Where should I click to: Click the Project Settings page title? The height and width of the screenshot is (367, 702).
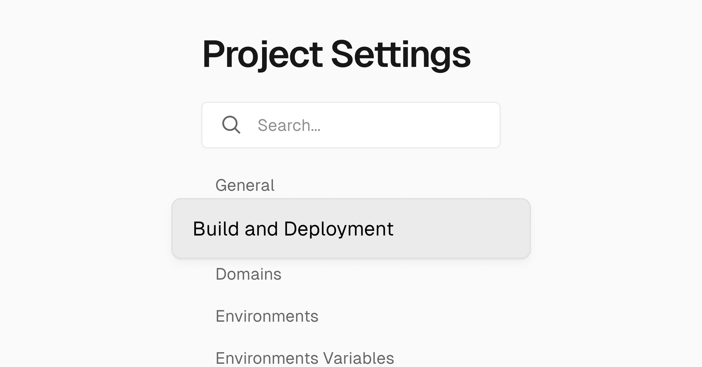(x=337, y=54)
